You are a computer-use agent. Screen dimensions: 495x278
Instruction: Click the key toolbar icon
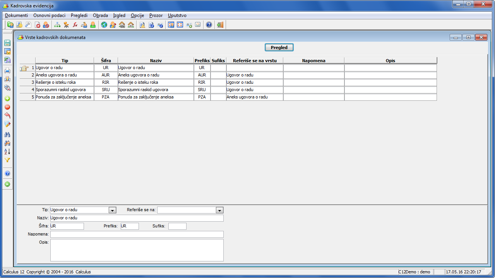pyautogui.click(x=28, y=25)
